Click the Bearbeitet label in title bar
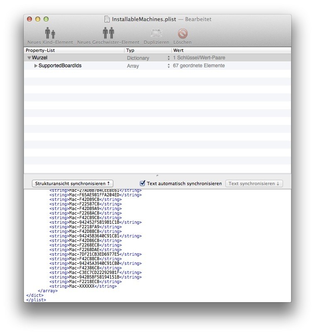The height and width of the screenshot is (335, 315). (x=198, y=19)
